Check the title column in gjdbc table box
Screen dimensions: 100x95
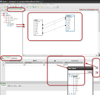click(34, 31)
